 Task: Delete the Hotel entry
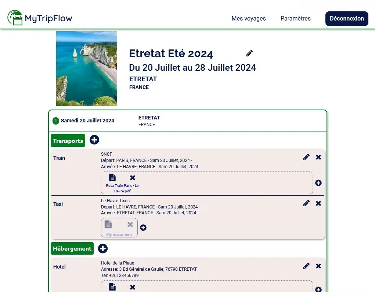coord(318,266)
